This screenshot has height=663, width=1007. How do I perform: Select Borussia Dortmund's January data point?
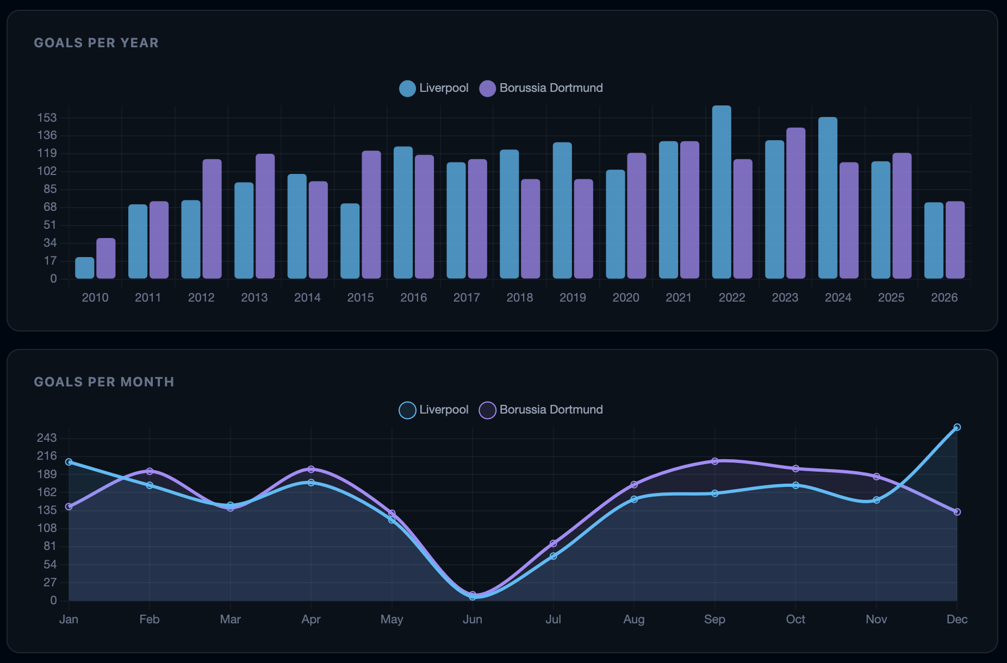coord(69,506)
